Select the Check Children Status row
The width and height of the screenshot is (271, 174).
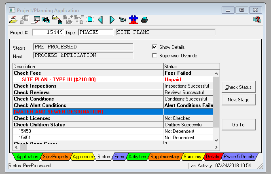click(x=113, y=125)
